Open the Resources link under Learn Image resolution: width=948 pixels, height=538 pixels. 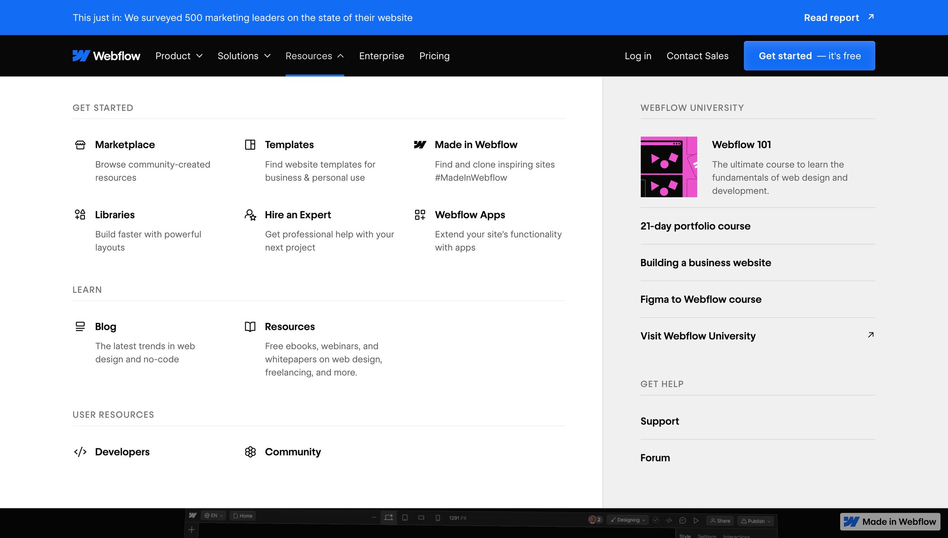point(290,326)
